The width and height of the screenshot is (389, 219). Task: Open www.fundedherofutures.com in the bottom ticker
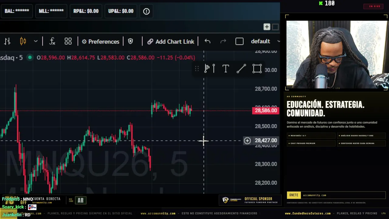pos(308,214)
